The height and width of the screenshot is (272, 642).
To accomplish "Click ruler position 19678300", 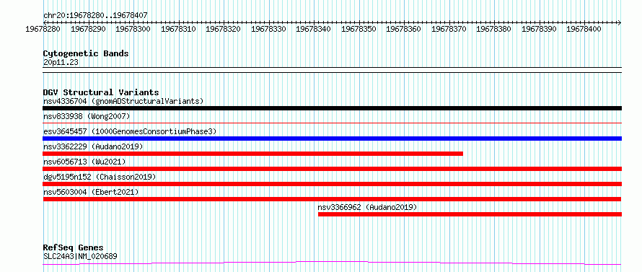I will coord(133,29).
